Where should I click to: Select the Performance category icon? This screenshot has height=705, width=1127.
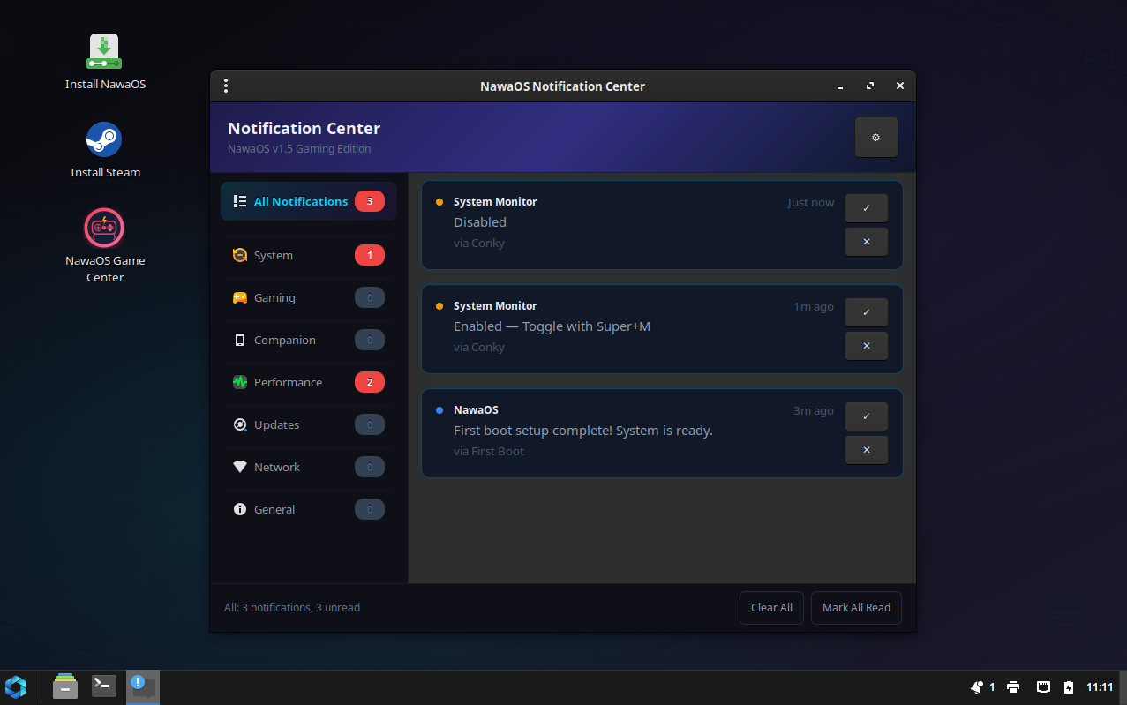[240, 382]
